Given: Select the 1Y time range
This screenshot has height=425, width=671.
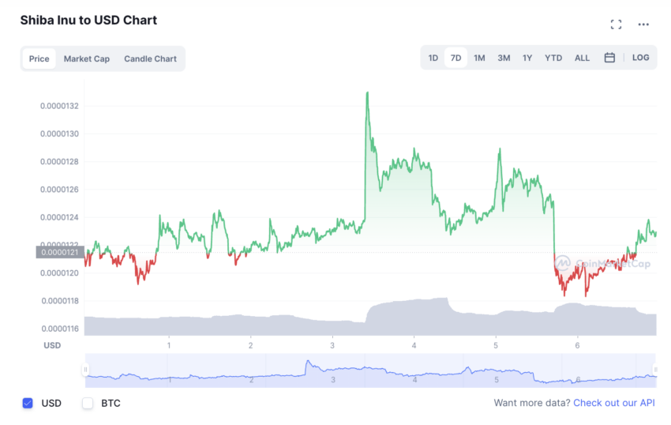Looking at the screenshot, I should (527, 58).
